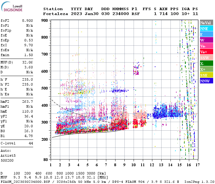Viewport: 215px width, 184px height.
Task: Click the Artist5 label
Action: 8,156
